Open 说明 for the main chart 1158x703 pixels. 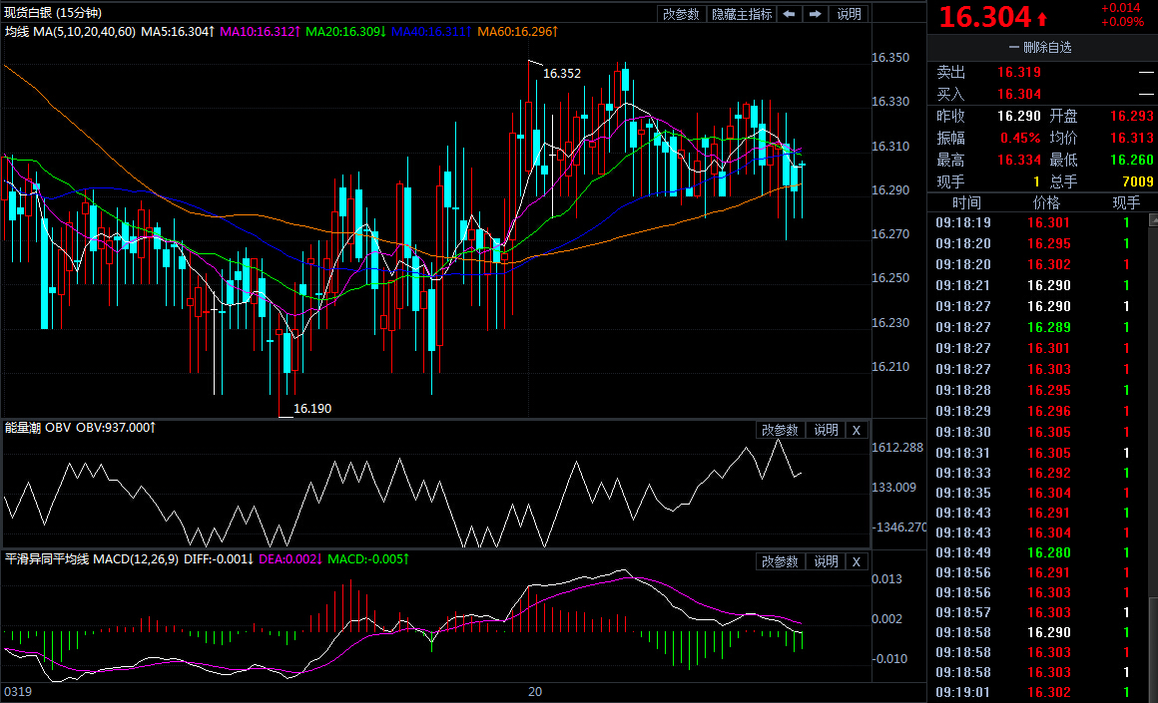(x=849, y=14)
